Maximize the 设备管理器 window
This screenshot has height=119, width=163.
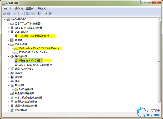click(149, 2)
